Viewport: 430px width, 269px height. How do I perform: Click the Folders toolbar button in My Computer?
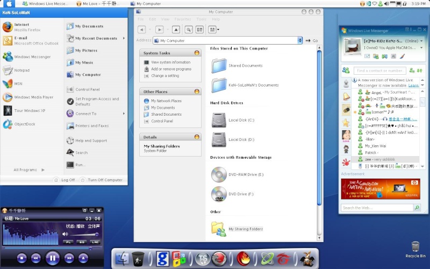(199, 30)
